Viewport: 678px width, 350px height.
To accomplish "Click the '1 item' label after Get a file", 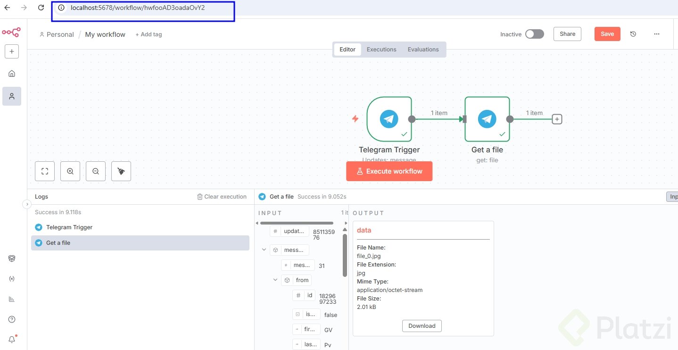I will [534, 113].
